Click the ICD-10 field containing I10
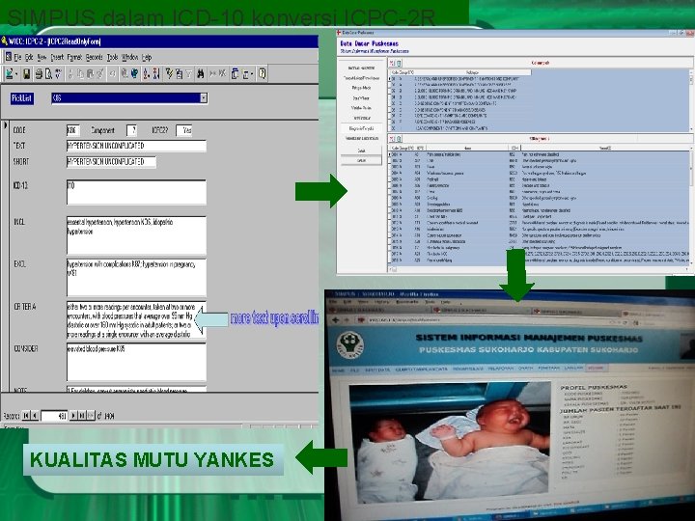 pos(136,192)
